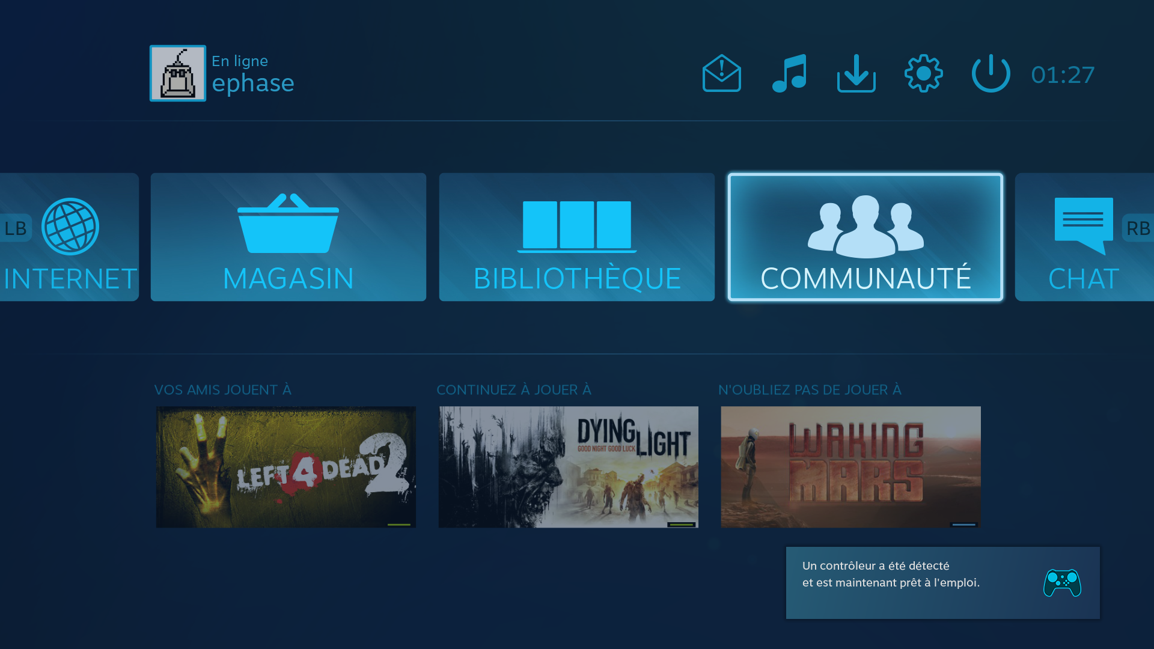The width and height of the screenshot is (1154, 649).
Task: Click the controller detected notification message
Action: coord(891,574)
